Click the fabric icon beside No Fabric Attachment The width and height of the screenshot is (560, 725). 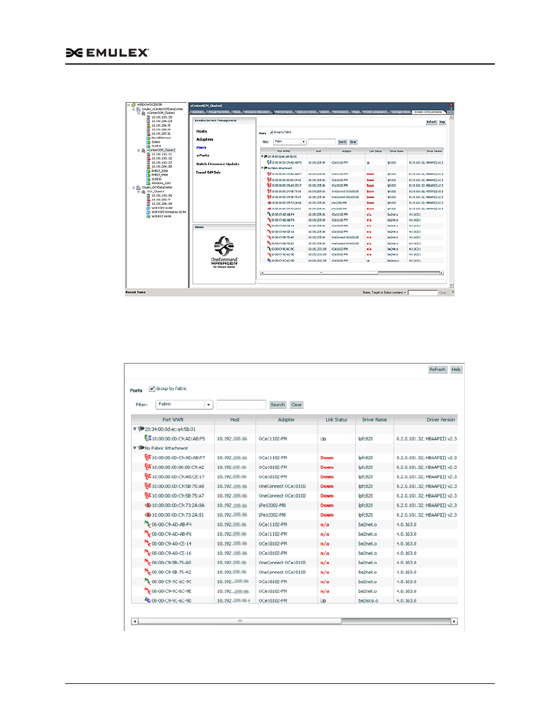point(141,448)
